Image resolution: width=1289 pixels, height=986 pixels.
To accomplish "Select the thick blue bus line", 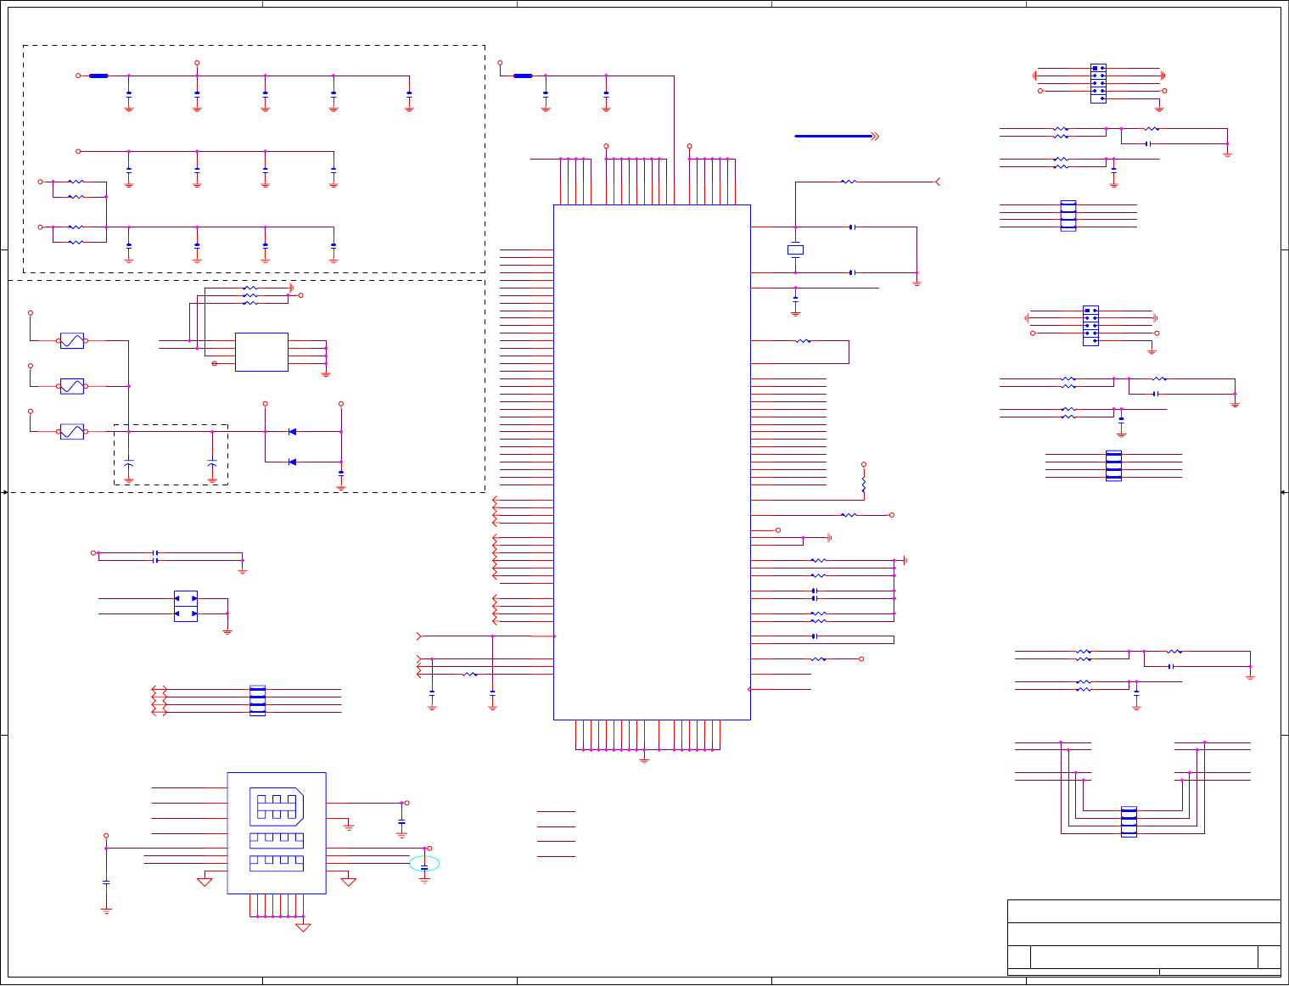I will pos(833,136).
